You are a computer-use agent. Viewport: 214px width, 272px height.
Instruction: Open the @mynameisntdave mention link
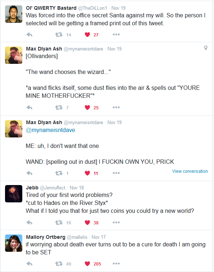(x=50, y=130)
